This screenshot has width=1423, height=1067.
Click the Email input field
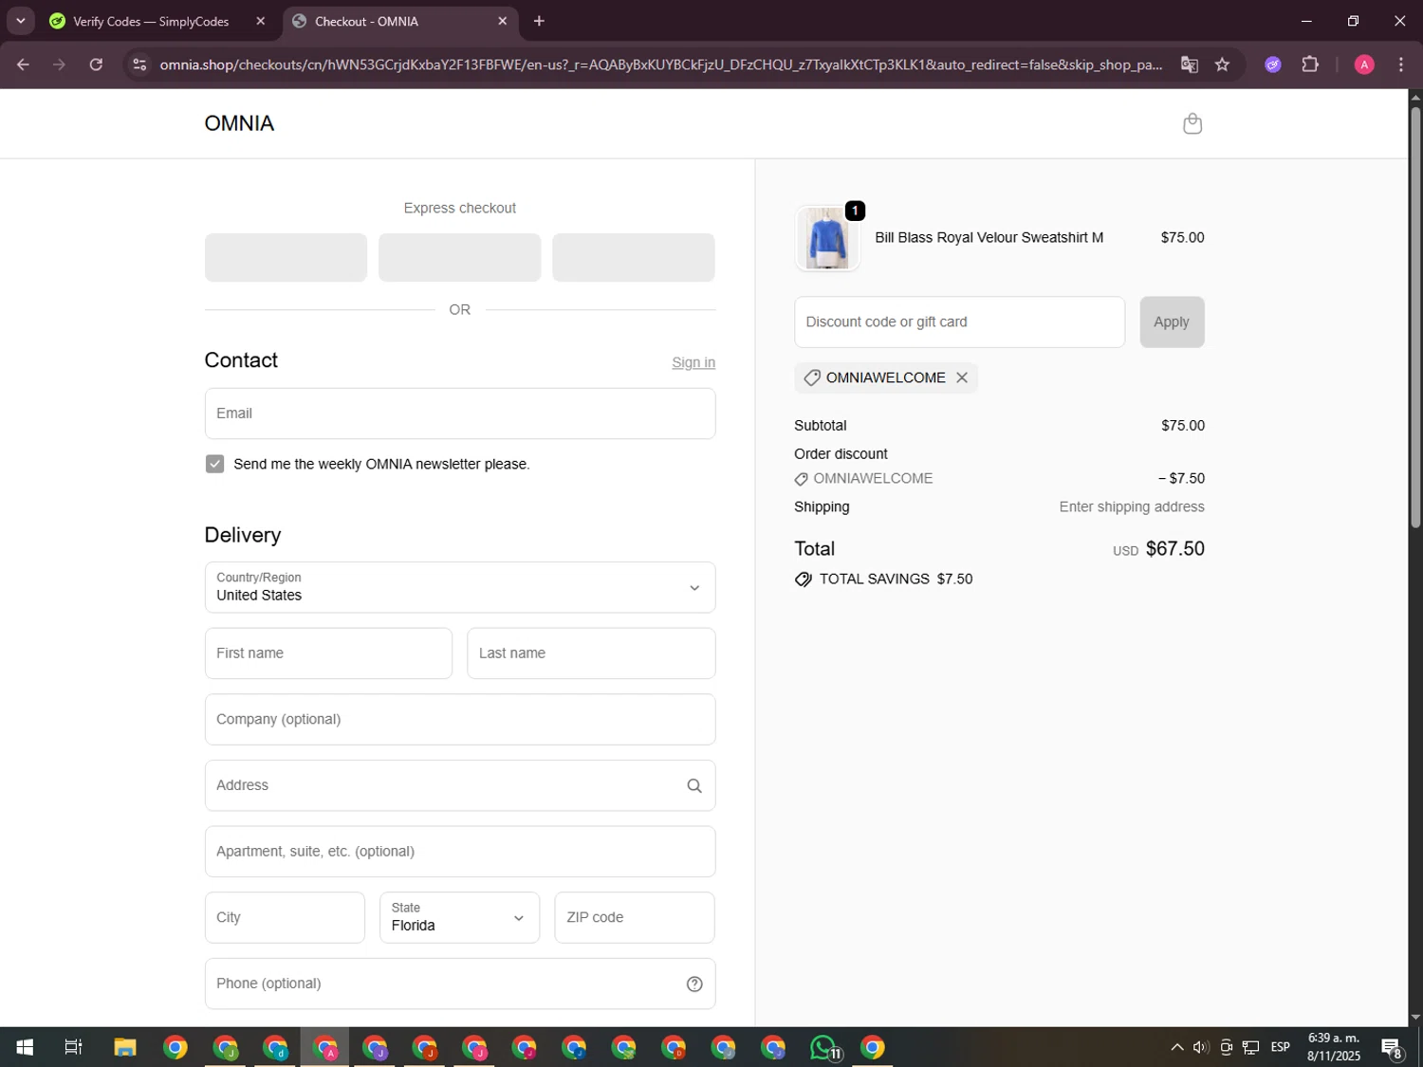click(x=460, y=413)
